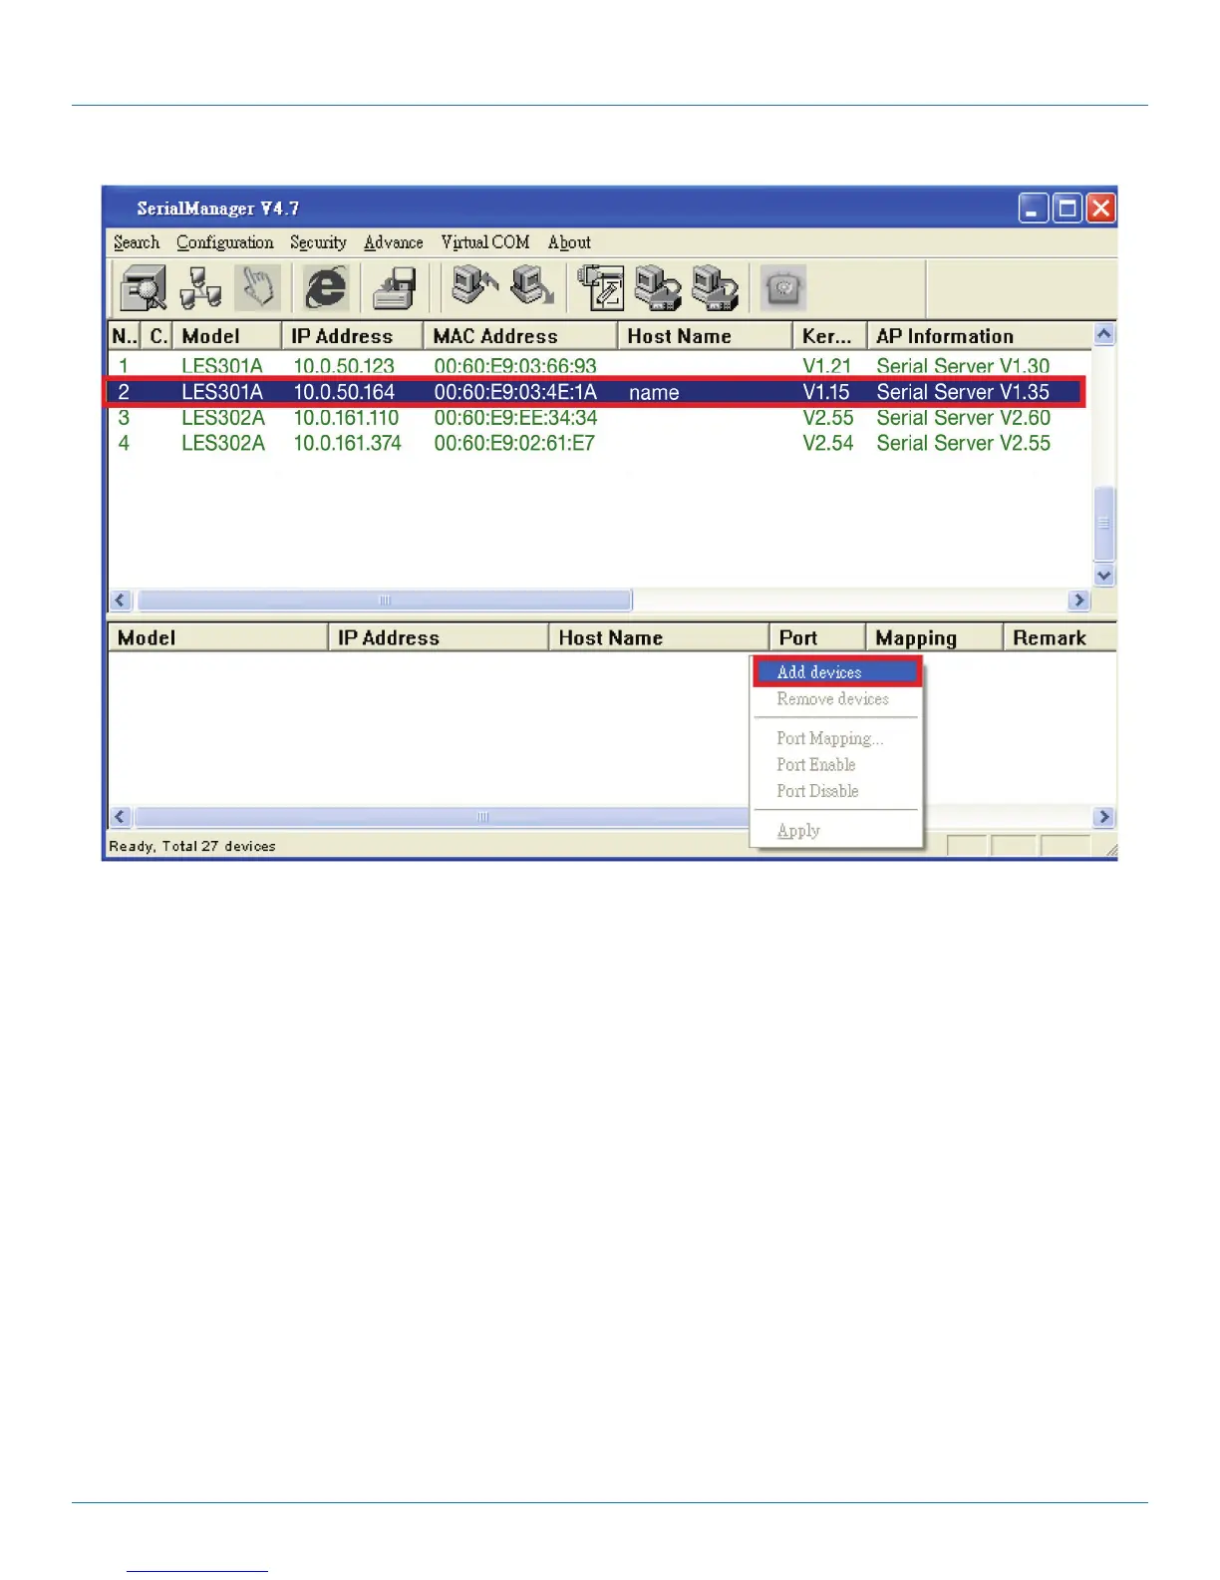
Task: Open the About menu
Action: click(x=569, y=242)
